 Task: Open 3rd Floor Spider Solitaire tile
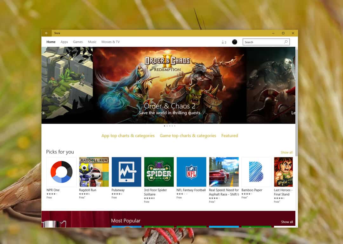159,172
